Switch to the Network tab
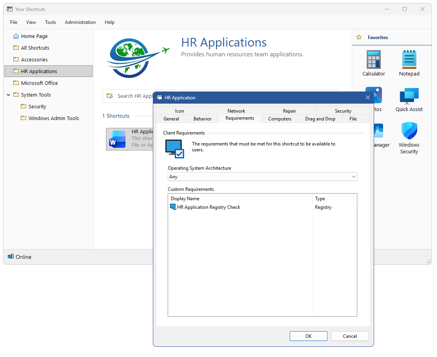 pyautogui.click(x=236, y=111)
